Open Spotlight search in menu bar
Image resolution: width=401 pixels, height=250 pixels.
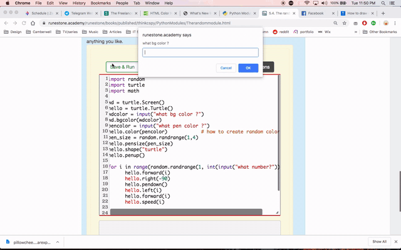(383, 3)
